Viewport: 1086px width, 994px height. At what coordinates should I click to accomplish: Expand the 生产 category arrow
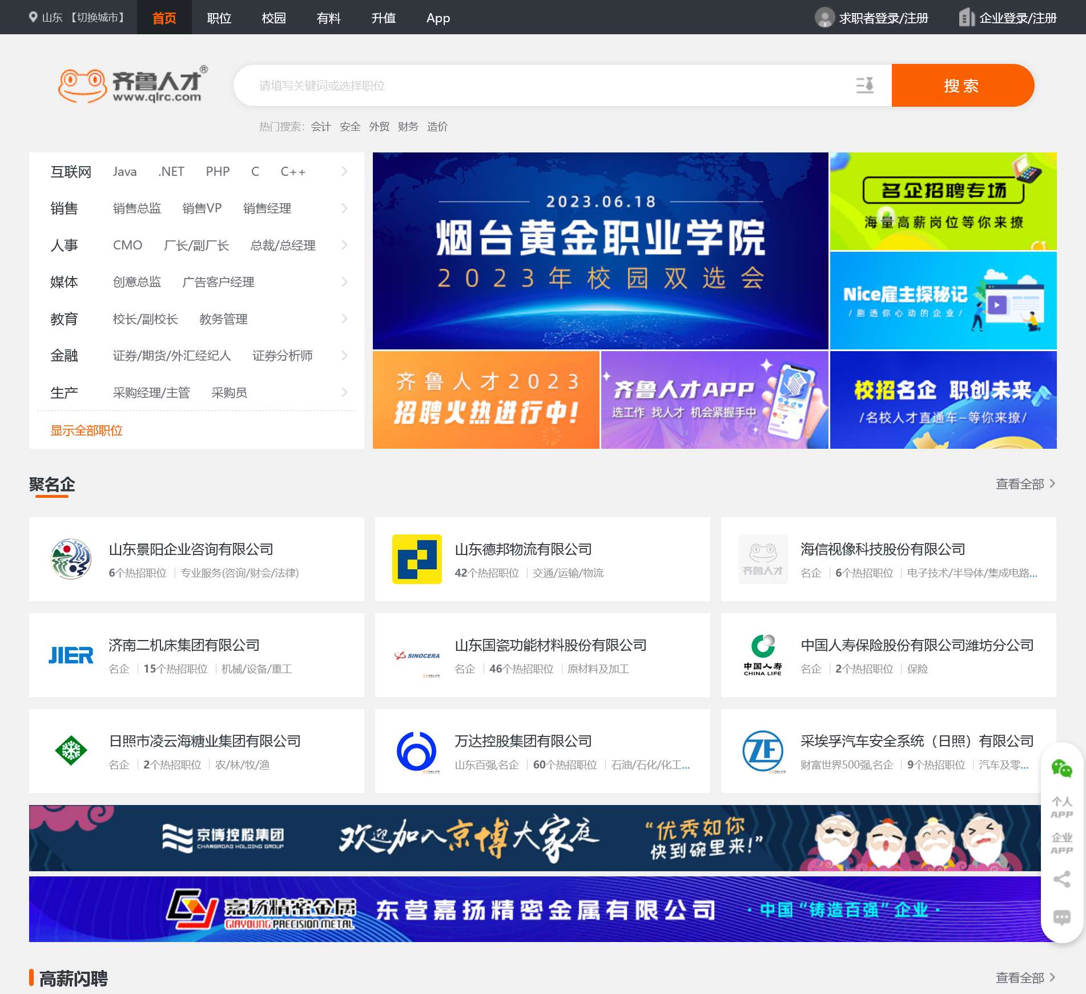344,392
